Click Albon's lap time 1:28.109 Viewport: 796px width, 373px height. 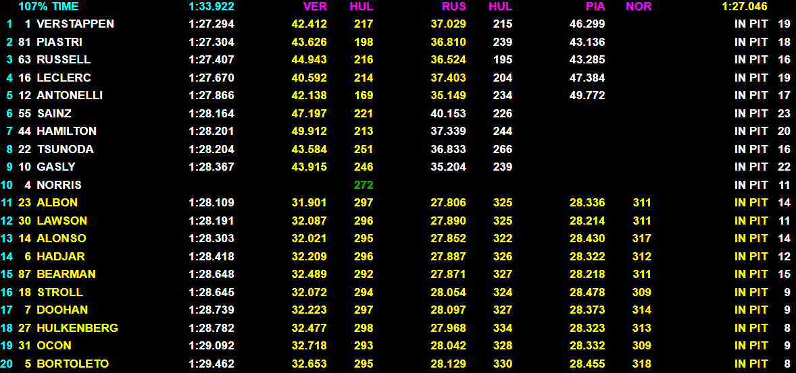point(212,203)
